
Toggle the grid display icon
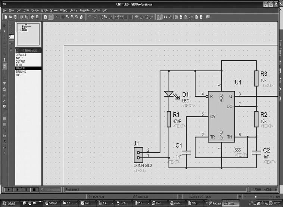[51, 17]
